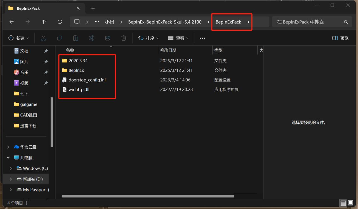358x209 pixels.
Task: Expand the My Passport tree node
Action: 11,190
